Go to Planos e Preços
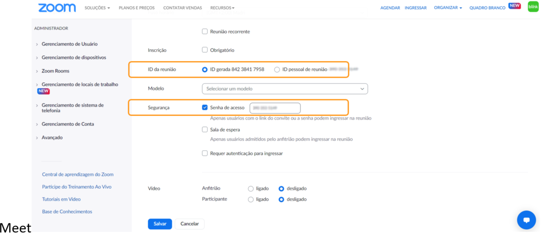543x235 pixels. [x=137, y=8]
